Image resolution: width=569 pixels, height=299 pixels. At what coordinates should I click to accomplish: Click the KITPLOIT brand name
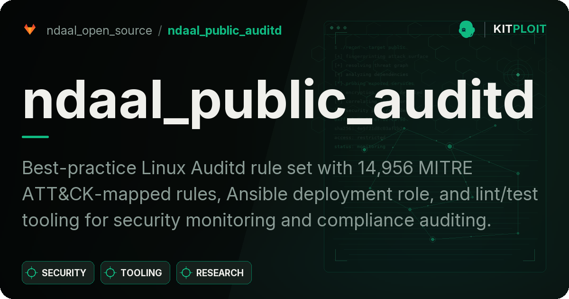(x=520, y=29)
